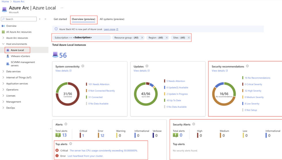Image resolution: width=282 pixels, height=160 pixels.
Task: Click 43 Up To Date
Action: click(x=174, y=100)
